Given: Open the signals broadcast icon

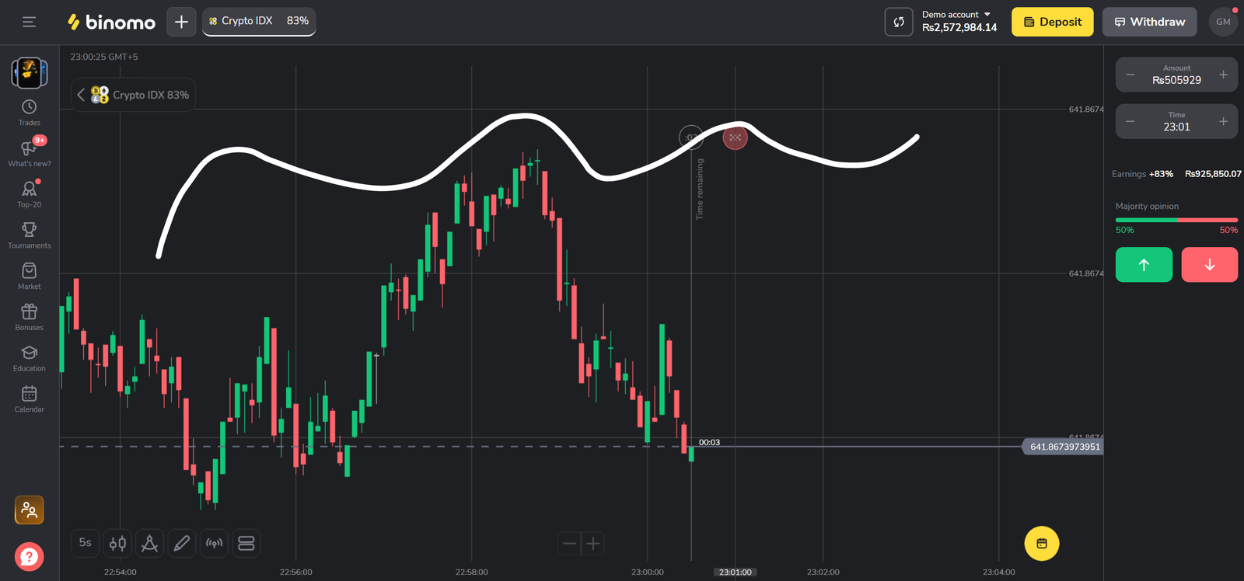Looking at the screenshot, I should (x=214, y=543).
